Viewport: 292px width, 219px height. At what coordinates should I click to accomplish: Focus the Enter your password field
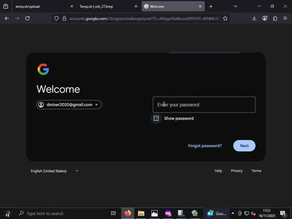tap(204, 105)
